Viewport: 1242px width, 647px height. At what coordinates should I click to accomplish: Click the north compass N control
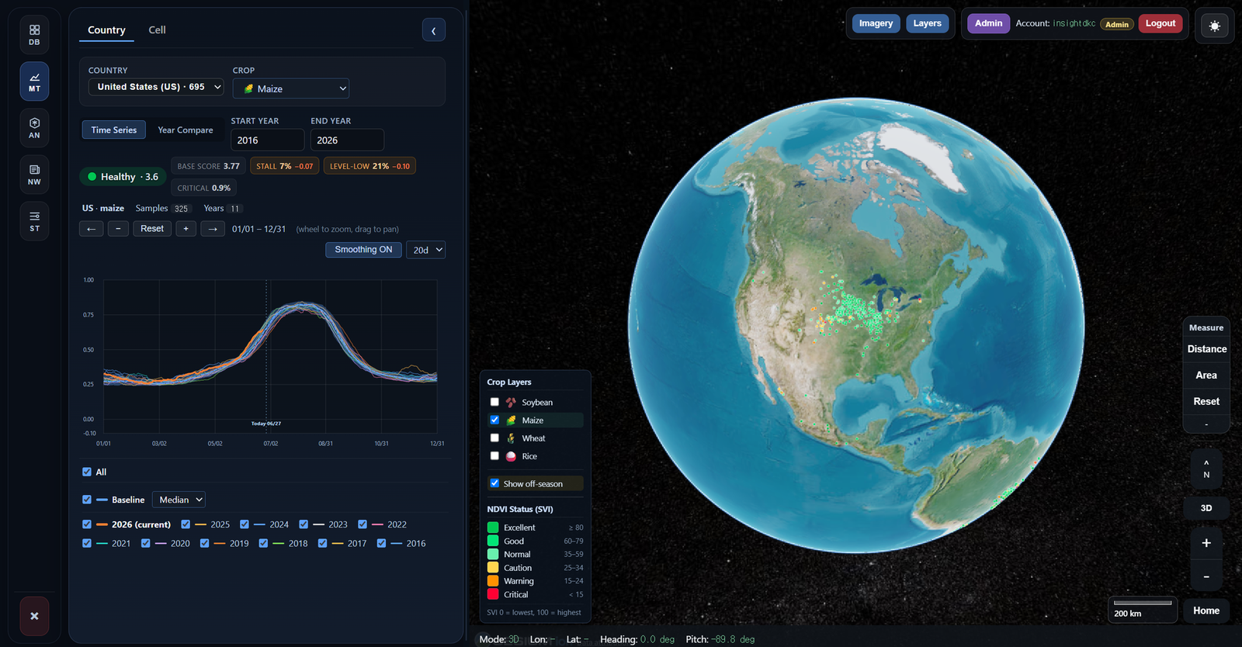tap(1206, 469)
